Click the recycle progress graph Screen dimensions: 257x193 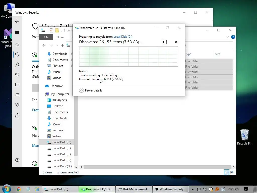(x=128, y=57)
